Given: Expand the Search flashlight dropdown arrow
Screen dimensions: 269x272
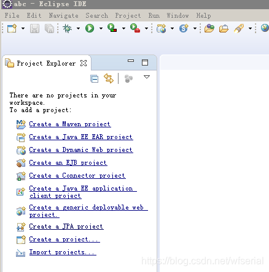Looking at the screenshot, I should tap(250, 28).
